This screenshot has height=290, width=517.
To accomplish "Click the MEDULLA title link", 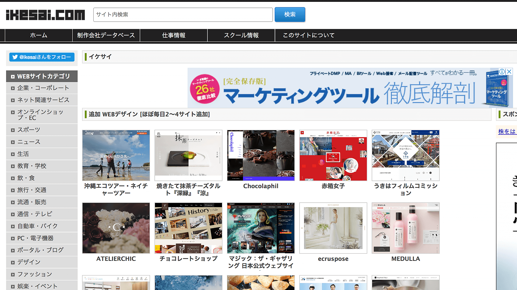I will point(406,259).
